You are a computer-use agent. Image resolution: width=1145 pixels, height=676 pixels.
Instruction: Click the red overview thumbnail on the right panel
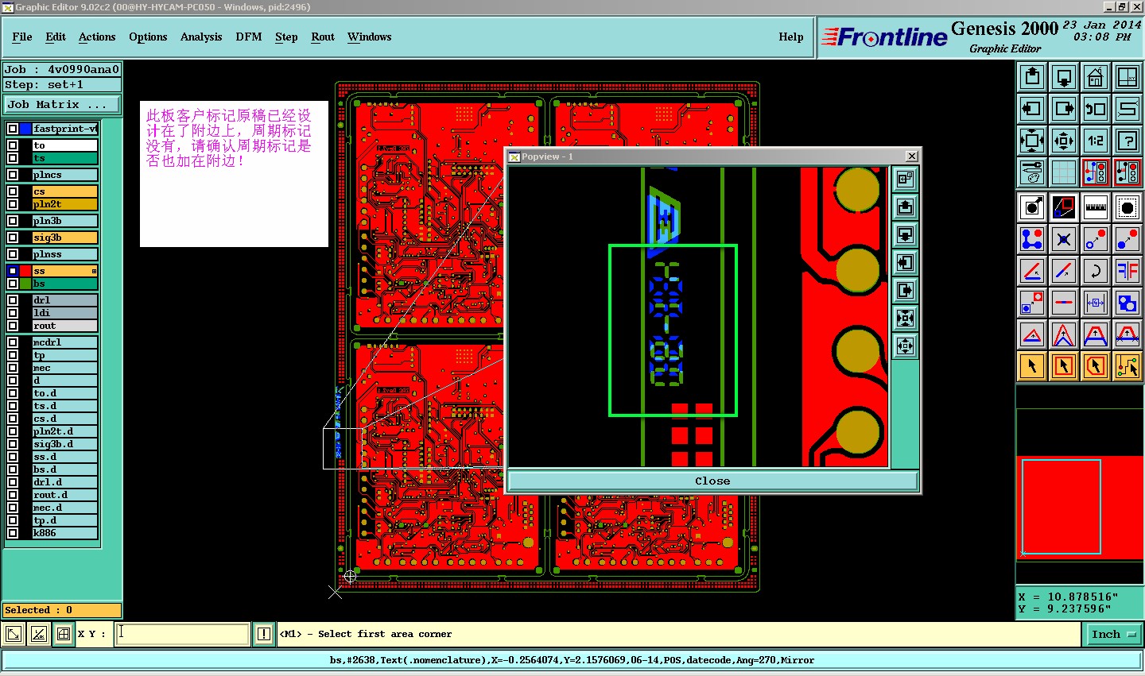click(1080, 508)
